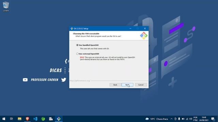Close the Git Setup window
Screen dimensions: 218x122
[145, 28]
